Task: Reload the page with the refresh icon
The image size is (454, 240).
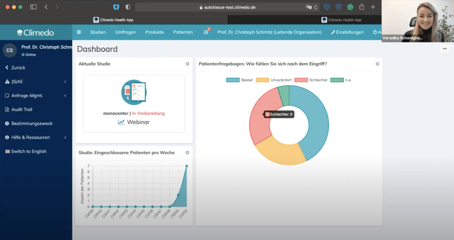Action: [316, 7]
